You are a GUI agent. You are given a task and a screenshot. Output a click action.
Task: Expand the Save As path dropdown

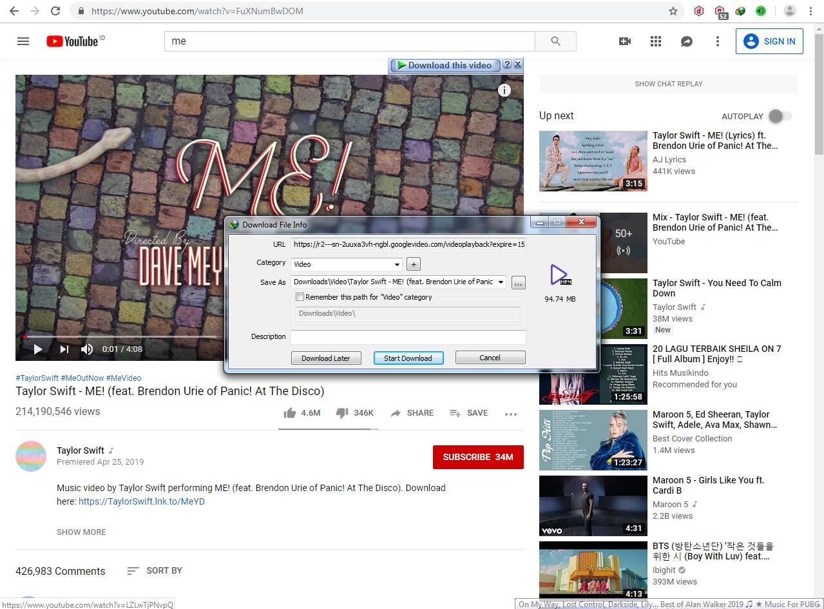pyautogui.click(x=501, y=282)
